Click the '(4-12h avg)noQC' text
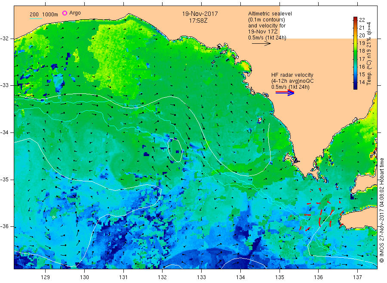The width and height of the screenshot is (387, 283). 292,81
